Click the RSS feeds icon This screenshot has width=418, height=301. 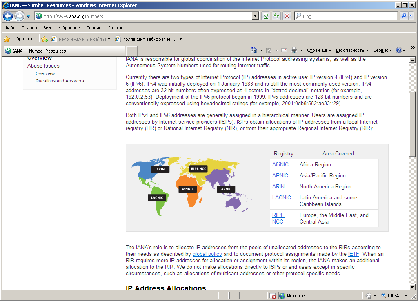pos(269,50)
